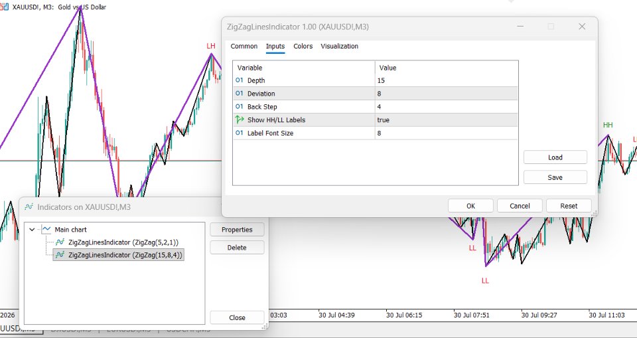Switch to the Inputs tab
The image size is (637, 338).
pyautogui.click(x=275, y=46)
